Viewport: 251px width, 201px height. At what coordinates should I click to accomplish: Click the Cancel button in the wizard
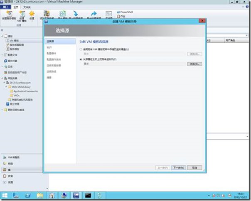click(x=194, y=168)
